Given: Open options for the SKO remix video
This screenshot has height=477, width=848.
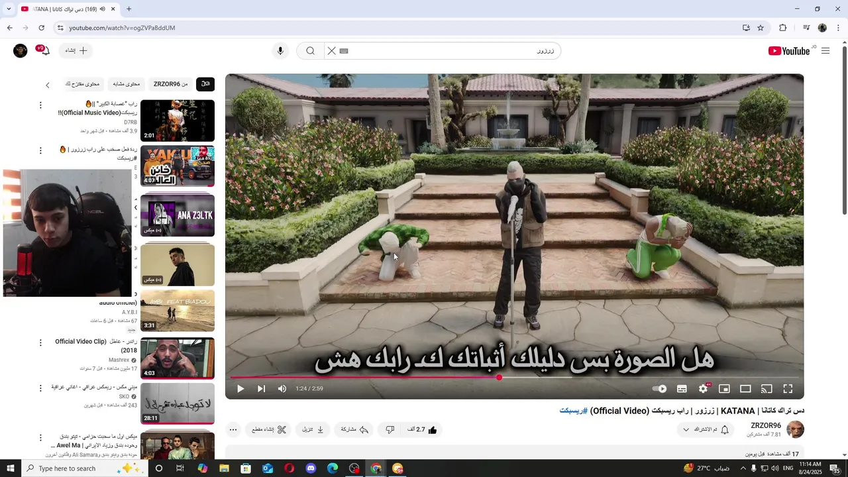Looking at the screenshot, I should [x=40, y=388].
